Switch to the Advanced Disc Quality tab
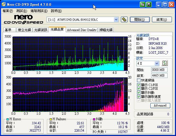Screen dimensions: 176x136 pos(82,30)
